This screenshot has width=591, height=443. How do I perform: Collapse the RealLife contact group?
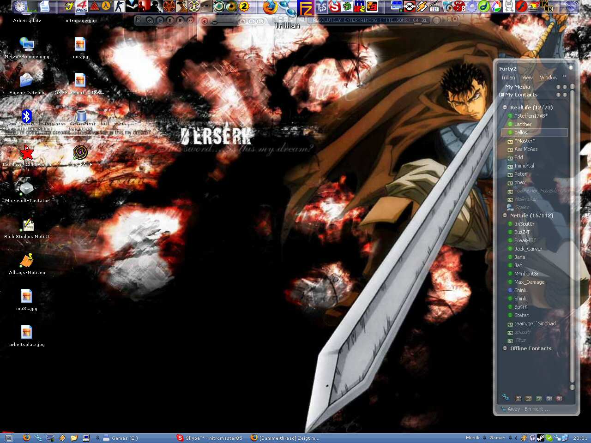click(x=505, y=107)
